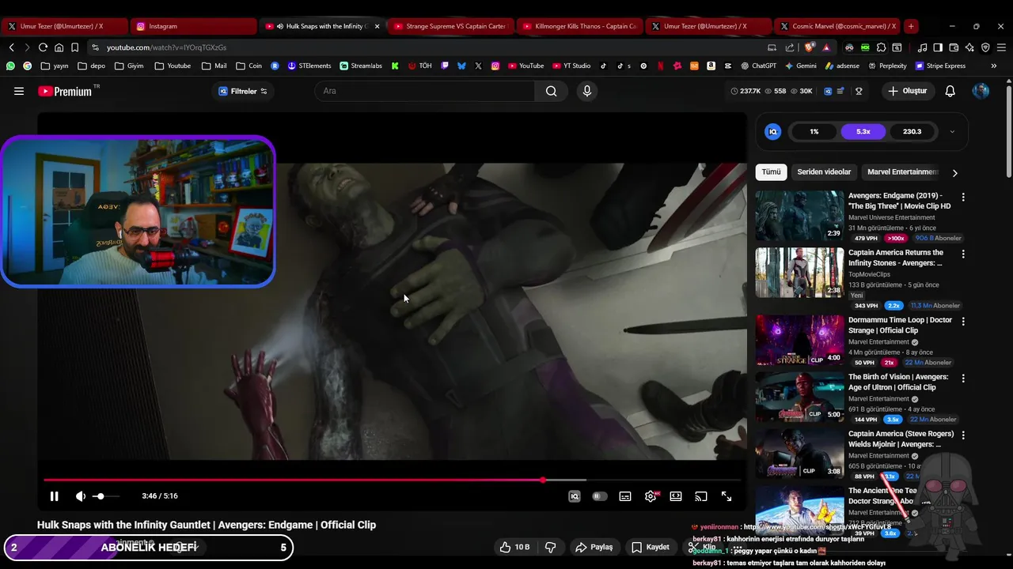Click the vidIQ 230.3 stat pill
The width and height of the screenshot is (1013, 569).
coord(912,132)
